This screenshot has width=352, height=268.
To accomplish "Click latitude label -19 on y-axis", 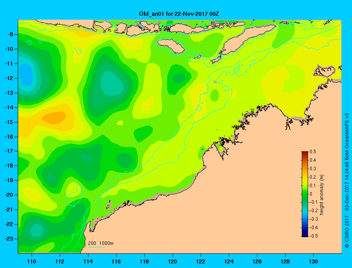I will point(8,181).
